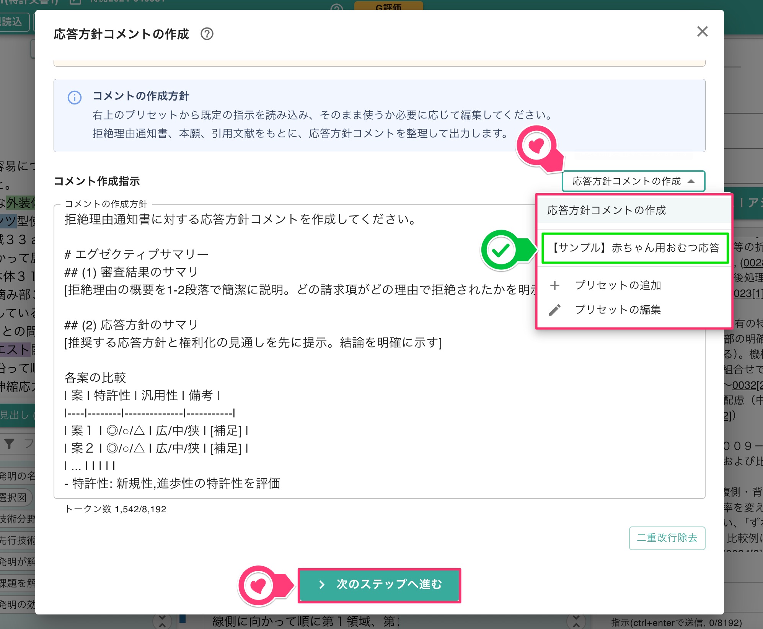Viewport: 763px width, 629px height.
Task: Click the 読込 button in background toolbar
Action: click(13, 22)
